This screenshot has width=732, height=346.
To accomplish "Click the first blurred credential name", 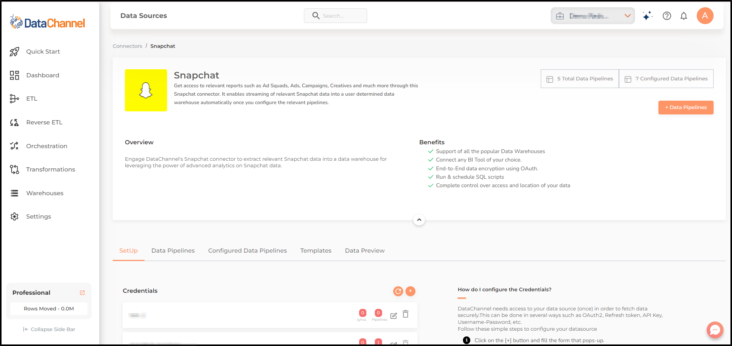I will pyautogui.click(x=137, y=315).
